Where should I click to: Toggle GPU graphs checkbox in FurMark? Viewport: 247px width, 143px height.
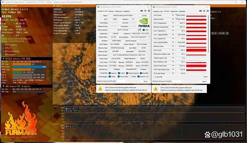(x=3, y=55)
